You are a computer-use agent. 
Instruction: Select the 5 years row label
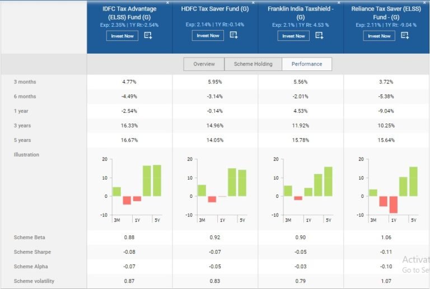click(x=22, y=140)
